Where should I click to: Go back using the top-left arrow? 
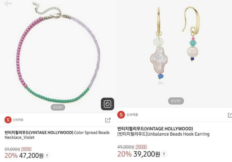coord(8,3)
